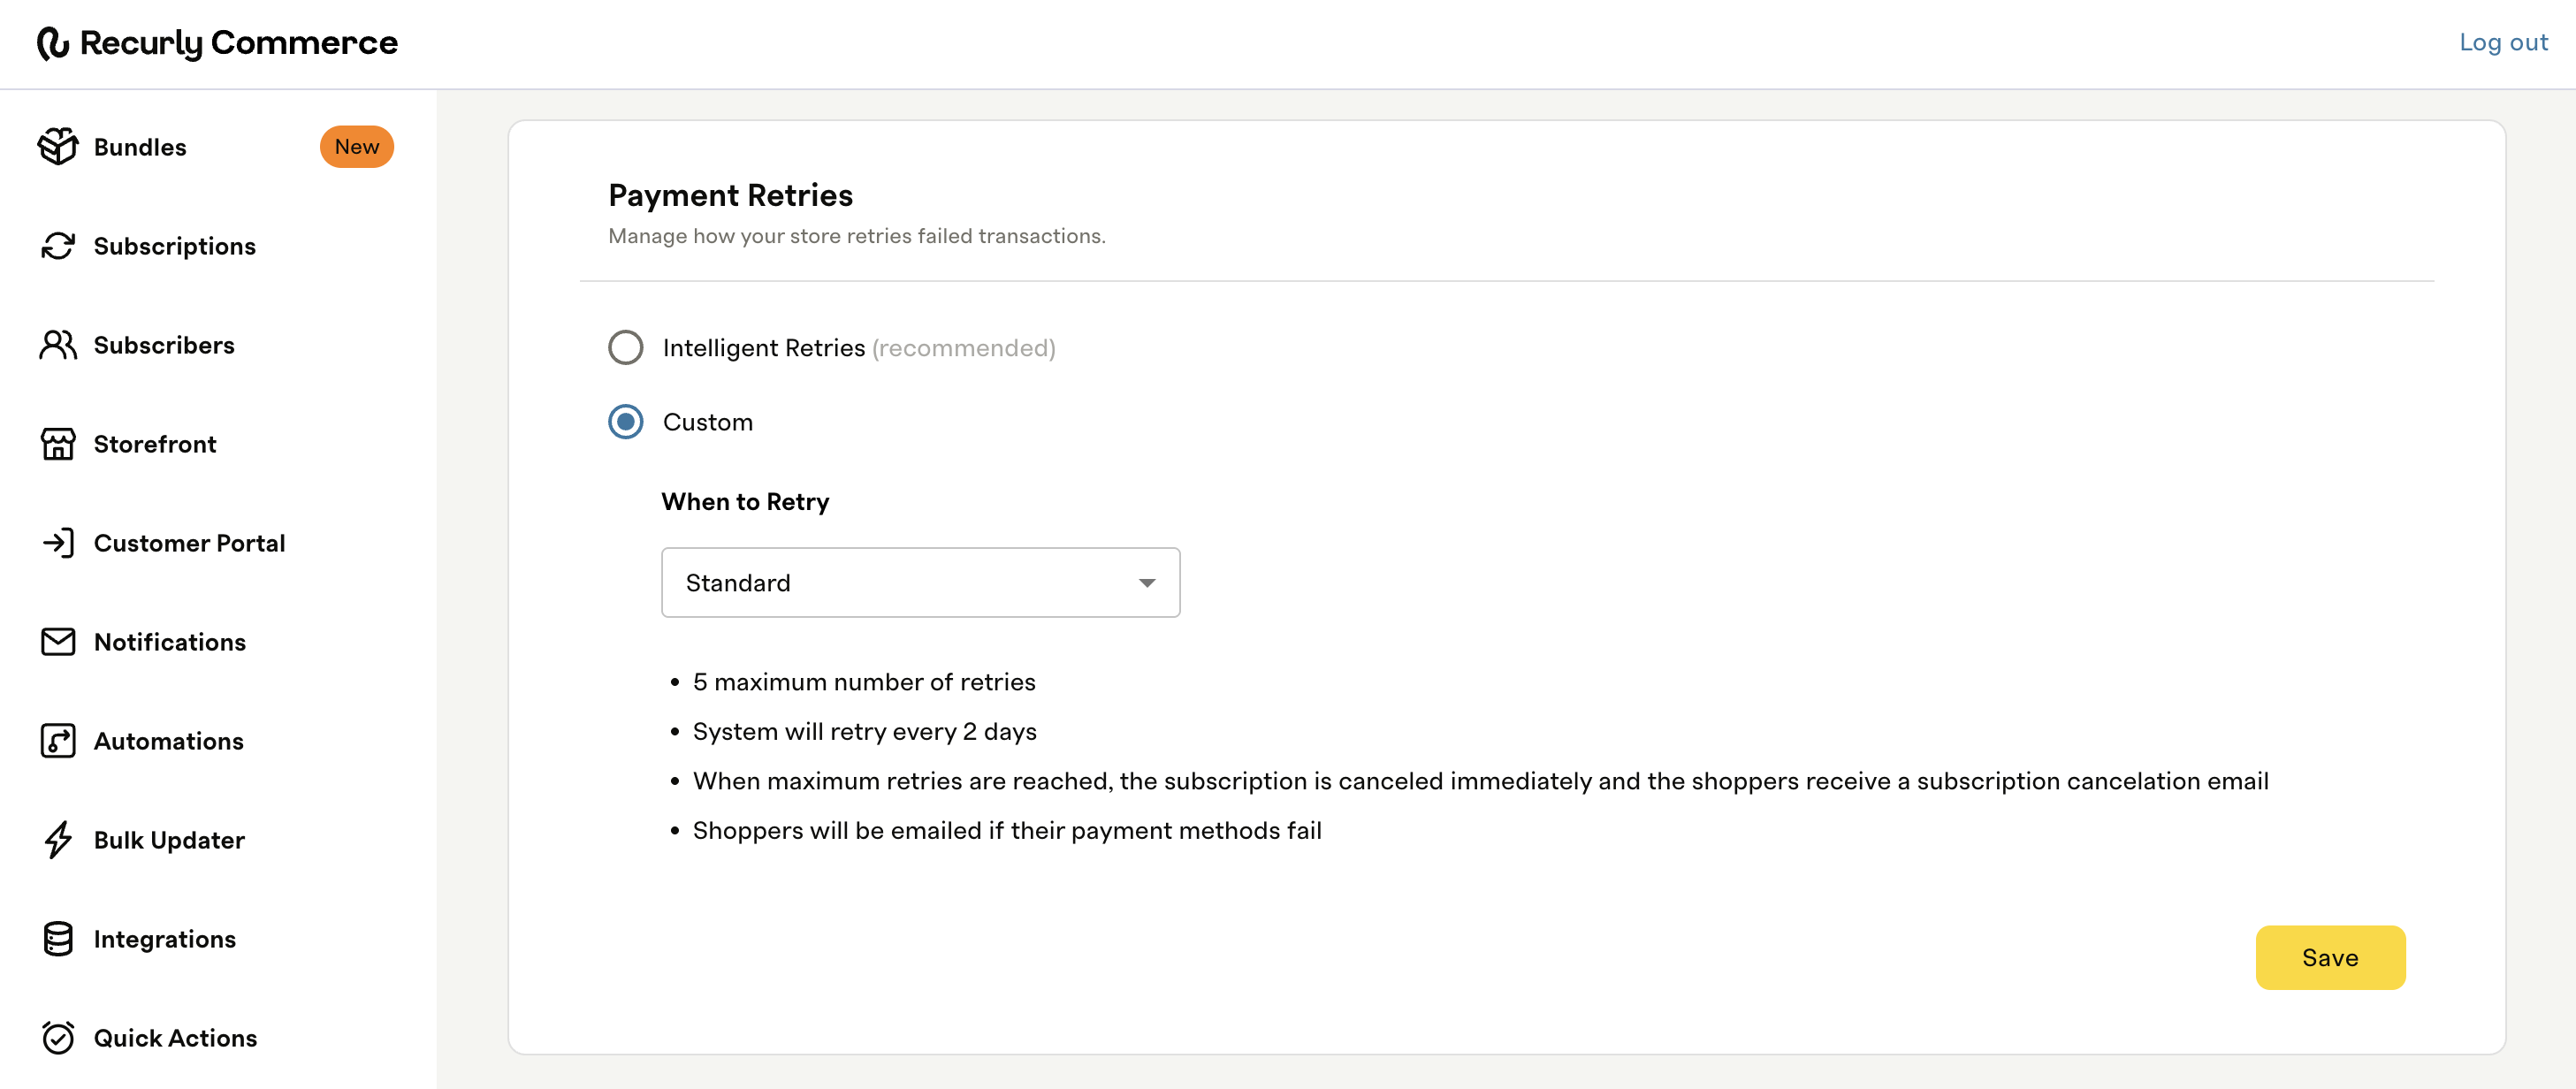This screenshot has width=2576, height=1089.
Task: Click the Notifications envelope icon
Action: coord(58,642)
